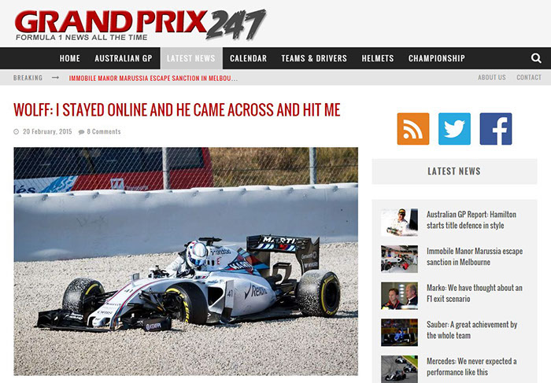Viewport: 551px width, 383px height.
Task: Open the Calendar menu item
Action: (248, 58)
